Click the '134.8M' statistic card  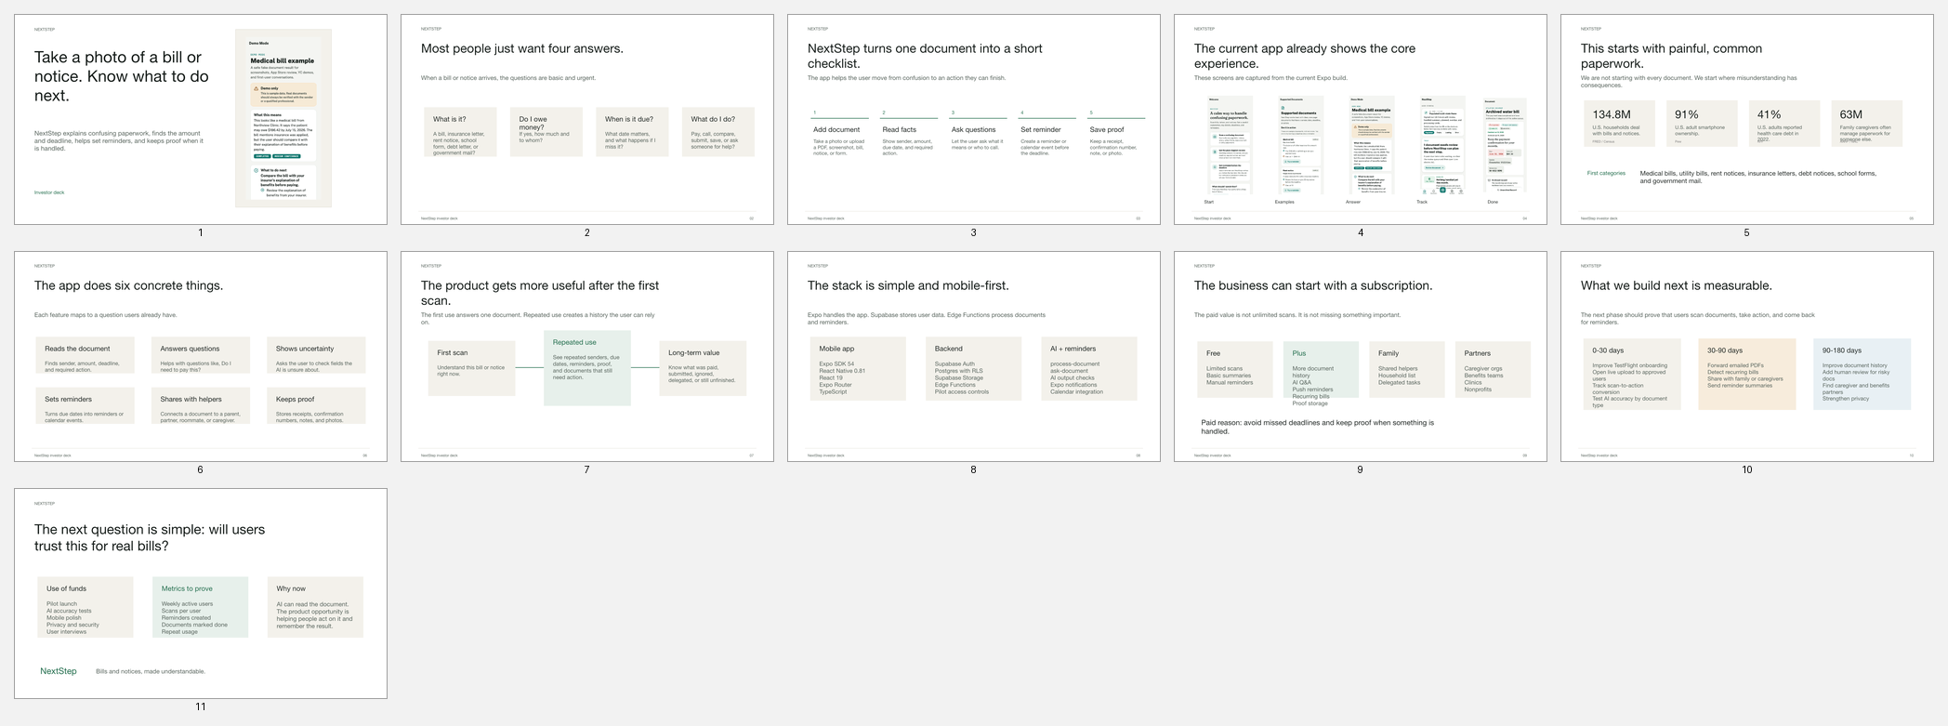tap(1619, 124)
